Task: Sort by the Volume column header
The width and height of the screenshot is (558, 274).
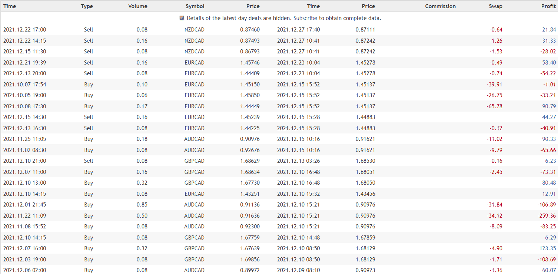Action: tap(137, 6)
